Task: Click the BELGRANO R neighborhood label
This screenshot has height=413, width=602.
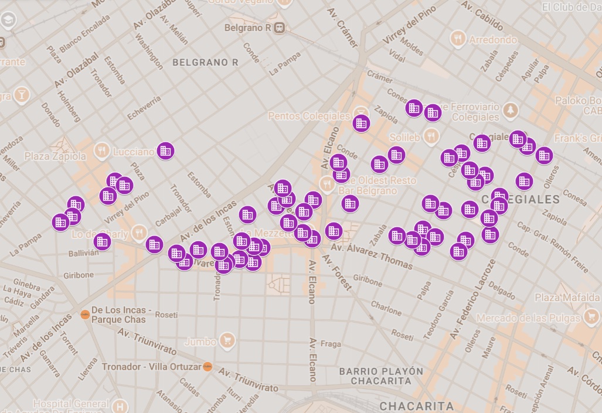Action: pos(205,62)
